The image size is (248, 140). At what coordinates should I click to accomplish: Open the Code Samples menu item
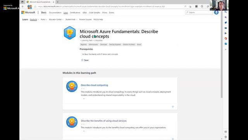[95, 12]
